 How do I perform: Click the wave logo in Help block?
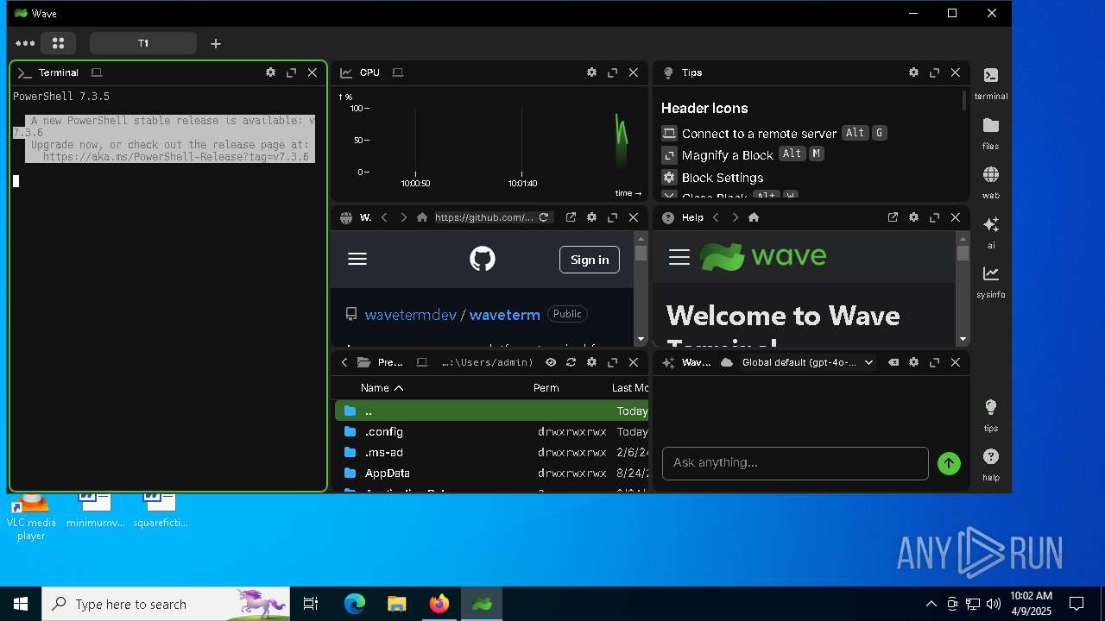tap(763, 257)
